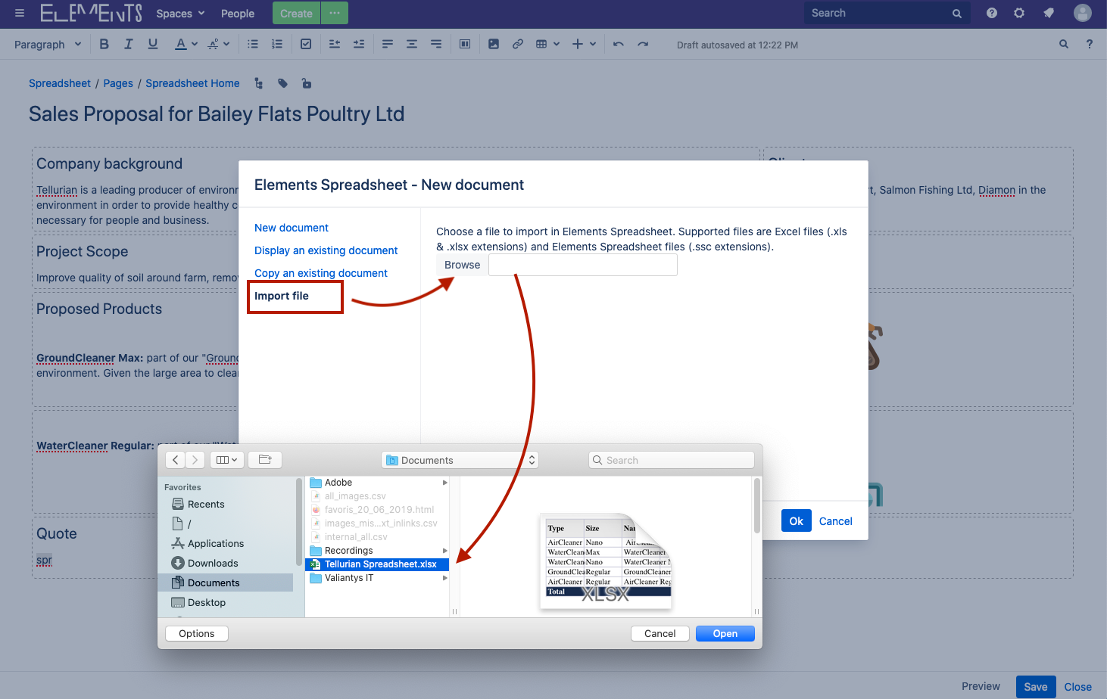
Task: Insert an image using the toolbar icon
Action: point(494,44)
